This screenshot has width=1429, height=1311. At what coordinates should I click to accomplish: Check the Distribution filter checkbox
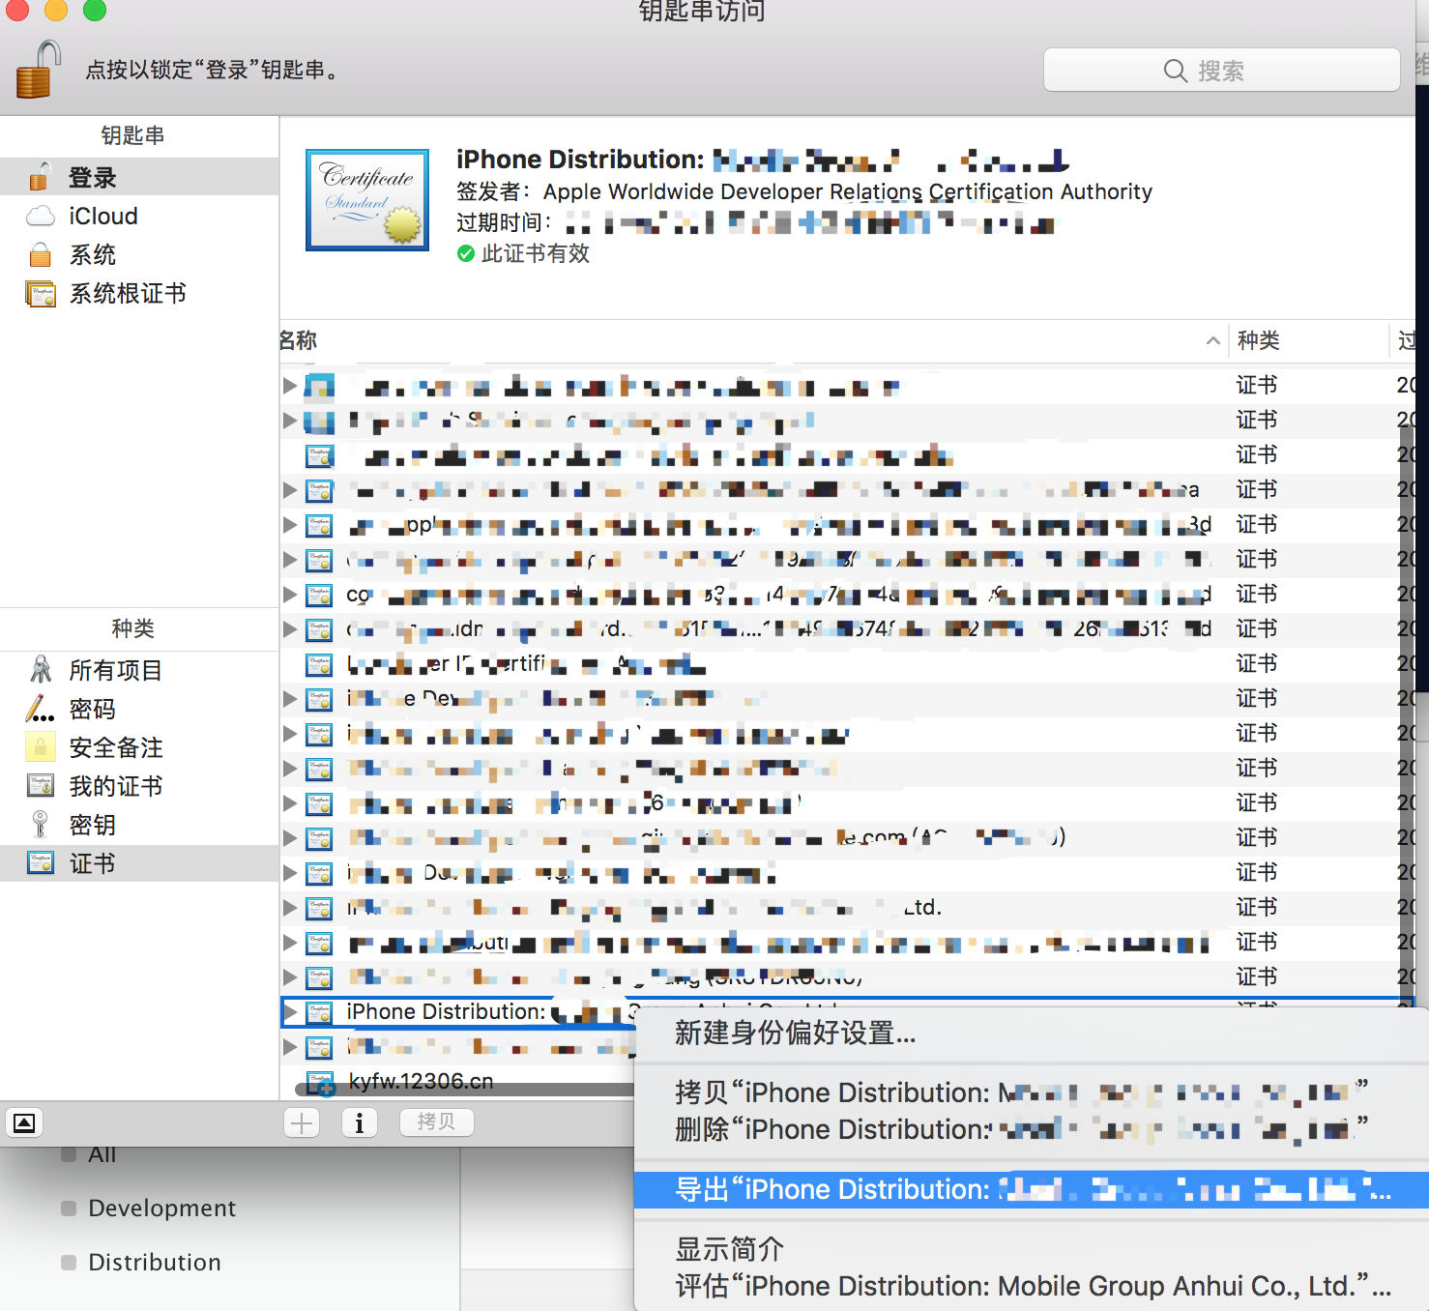69,1261
